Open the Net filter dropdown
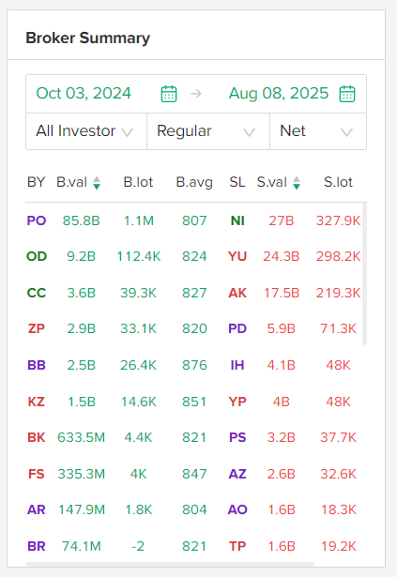 click(x=318, y=131)
